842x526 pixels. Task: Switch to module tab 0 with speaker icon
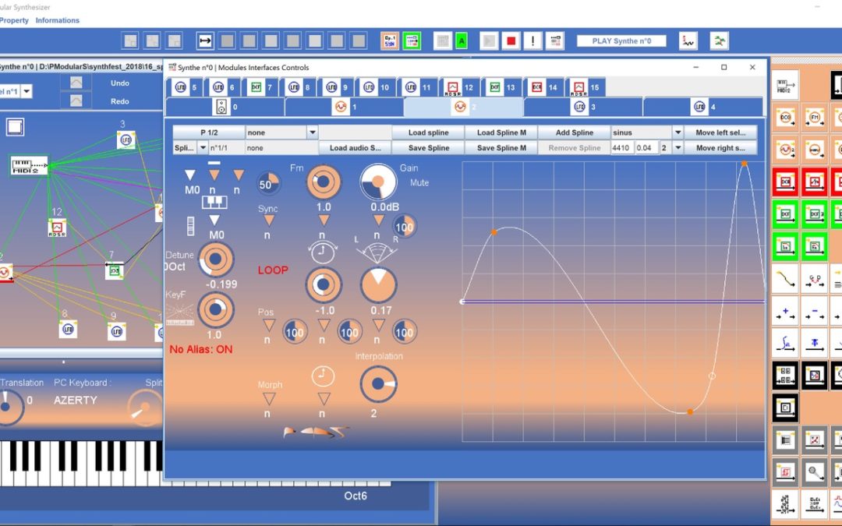click(x=225, y=107)
